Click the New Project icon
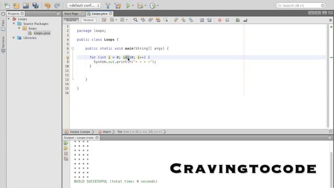334x188 pixels. pyautogui.click(x=16, y=6)
